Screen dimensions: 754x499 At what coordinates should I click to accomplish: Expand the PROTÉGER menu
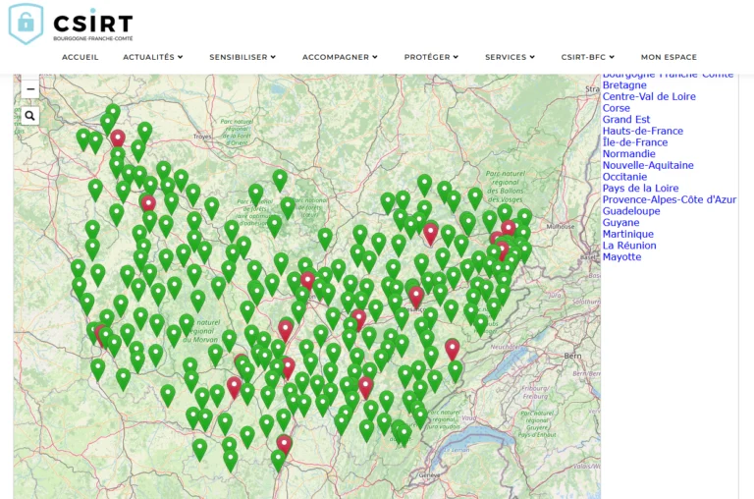[x=431, y=57]
